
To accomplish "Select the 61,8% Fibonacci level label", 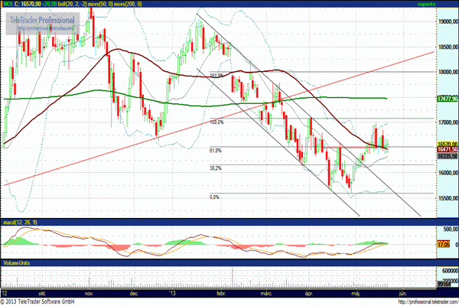I will point(216,151).
